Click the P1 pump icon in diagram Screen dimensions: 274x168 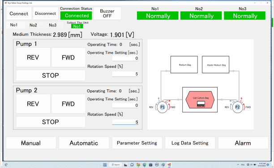click(x=163, y=107)
